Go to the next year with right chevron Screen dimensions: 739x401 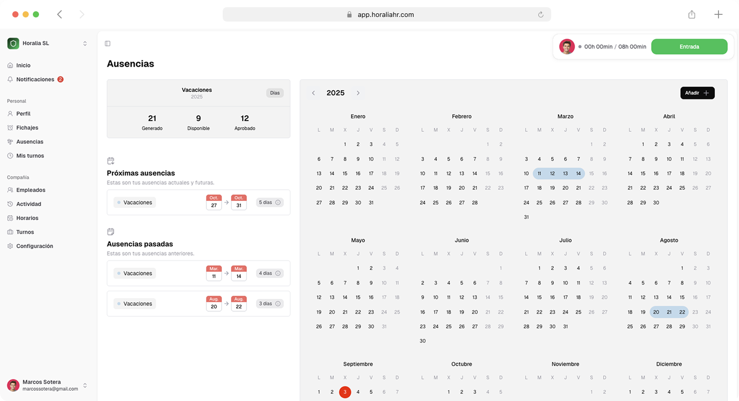358,93
